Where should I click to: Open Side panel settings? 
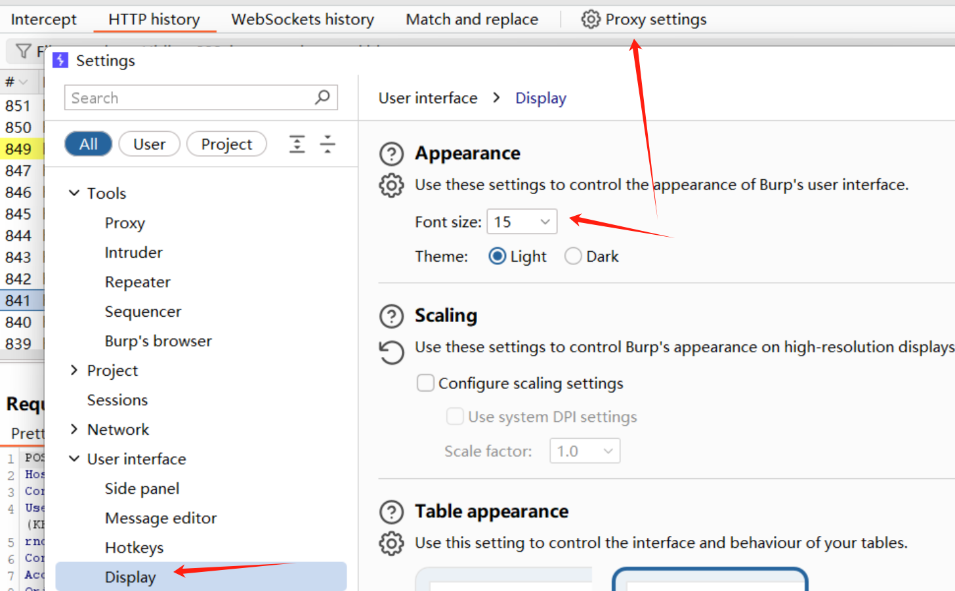[x=142, y=489]
